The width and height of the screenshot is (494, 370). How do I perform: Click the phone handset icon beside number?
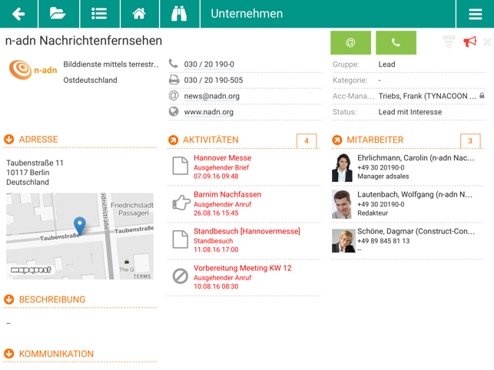click(174, 64)
